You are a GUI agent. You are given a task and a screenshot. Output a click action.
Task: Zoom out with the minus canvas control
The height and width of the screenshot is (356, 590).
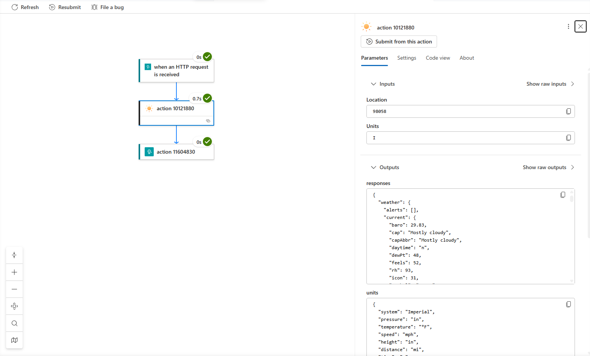[x=14, y=289]
